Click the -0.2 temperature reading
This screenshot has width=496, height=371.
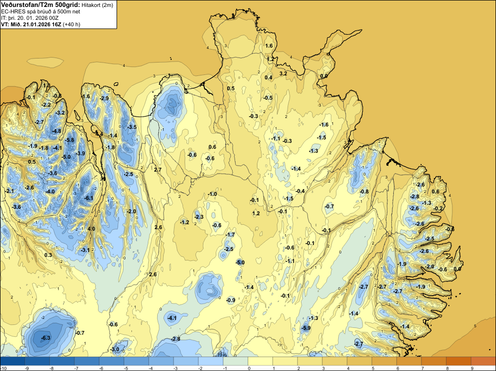(438, 208)
